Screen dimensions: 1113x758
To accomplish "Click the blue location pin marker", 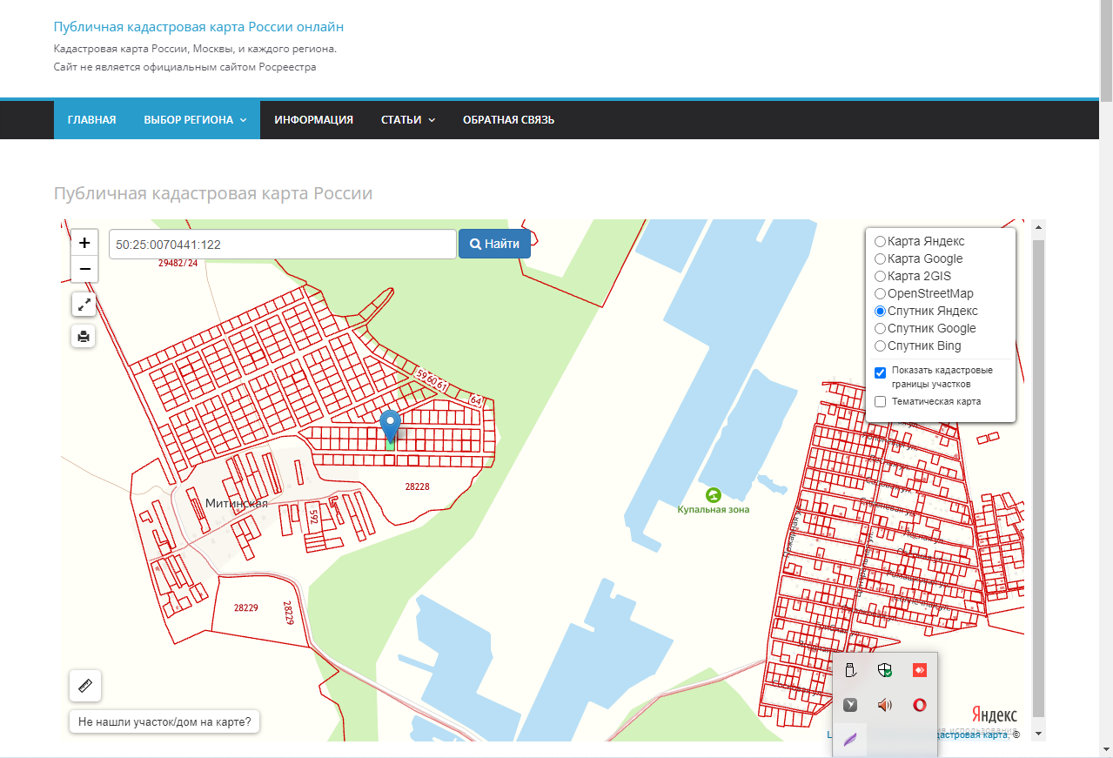I will click(x=391, y=426).
